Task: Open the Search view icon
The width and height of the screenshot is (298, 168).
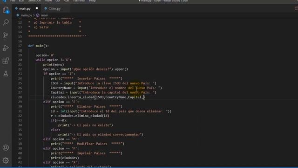Action: [6, 22]
